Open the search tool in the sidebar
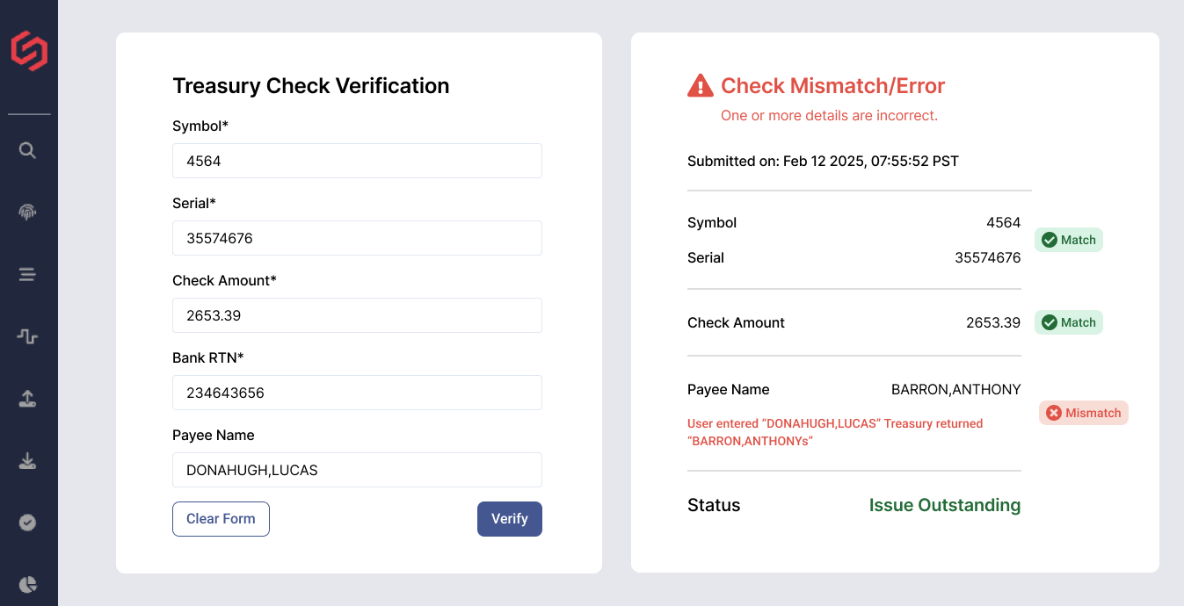1184x606 pixels. pyautogui.click(x=27, y=150)
